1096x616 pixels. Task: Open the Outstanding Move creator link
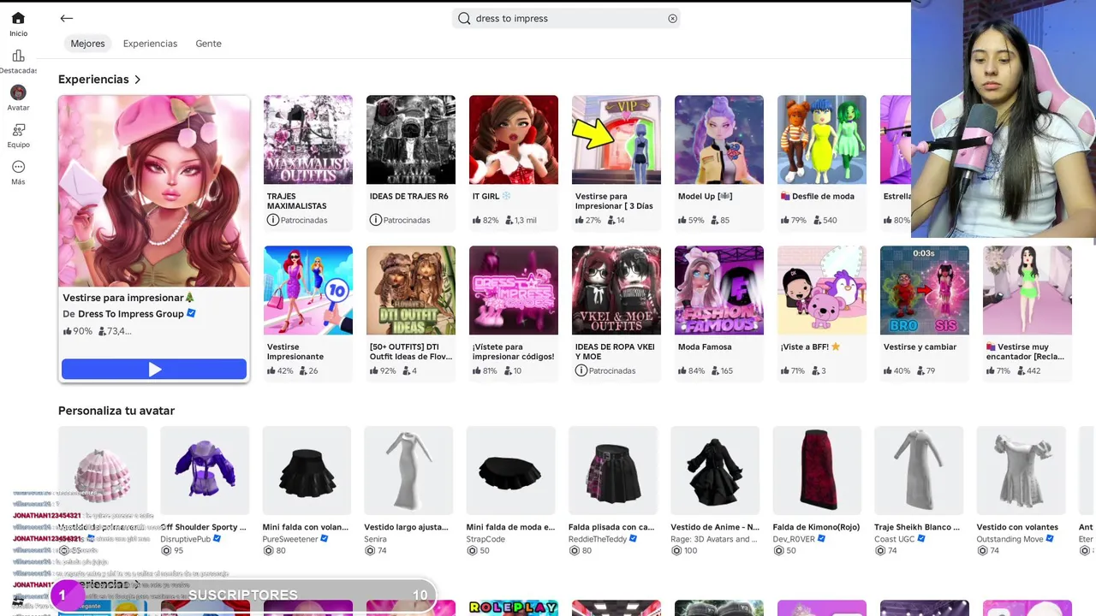click(x=1010, y=539)
